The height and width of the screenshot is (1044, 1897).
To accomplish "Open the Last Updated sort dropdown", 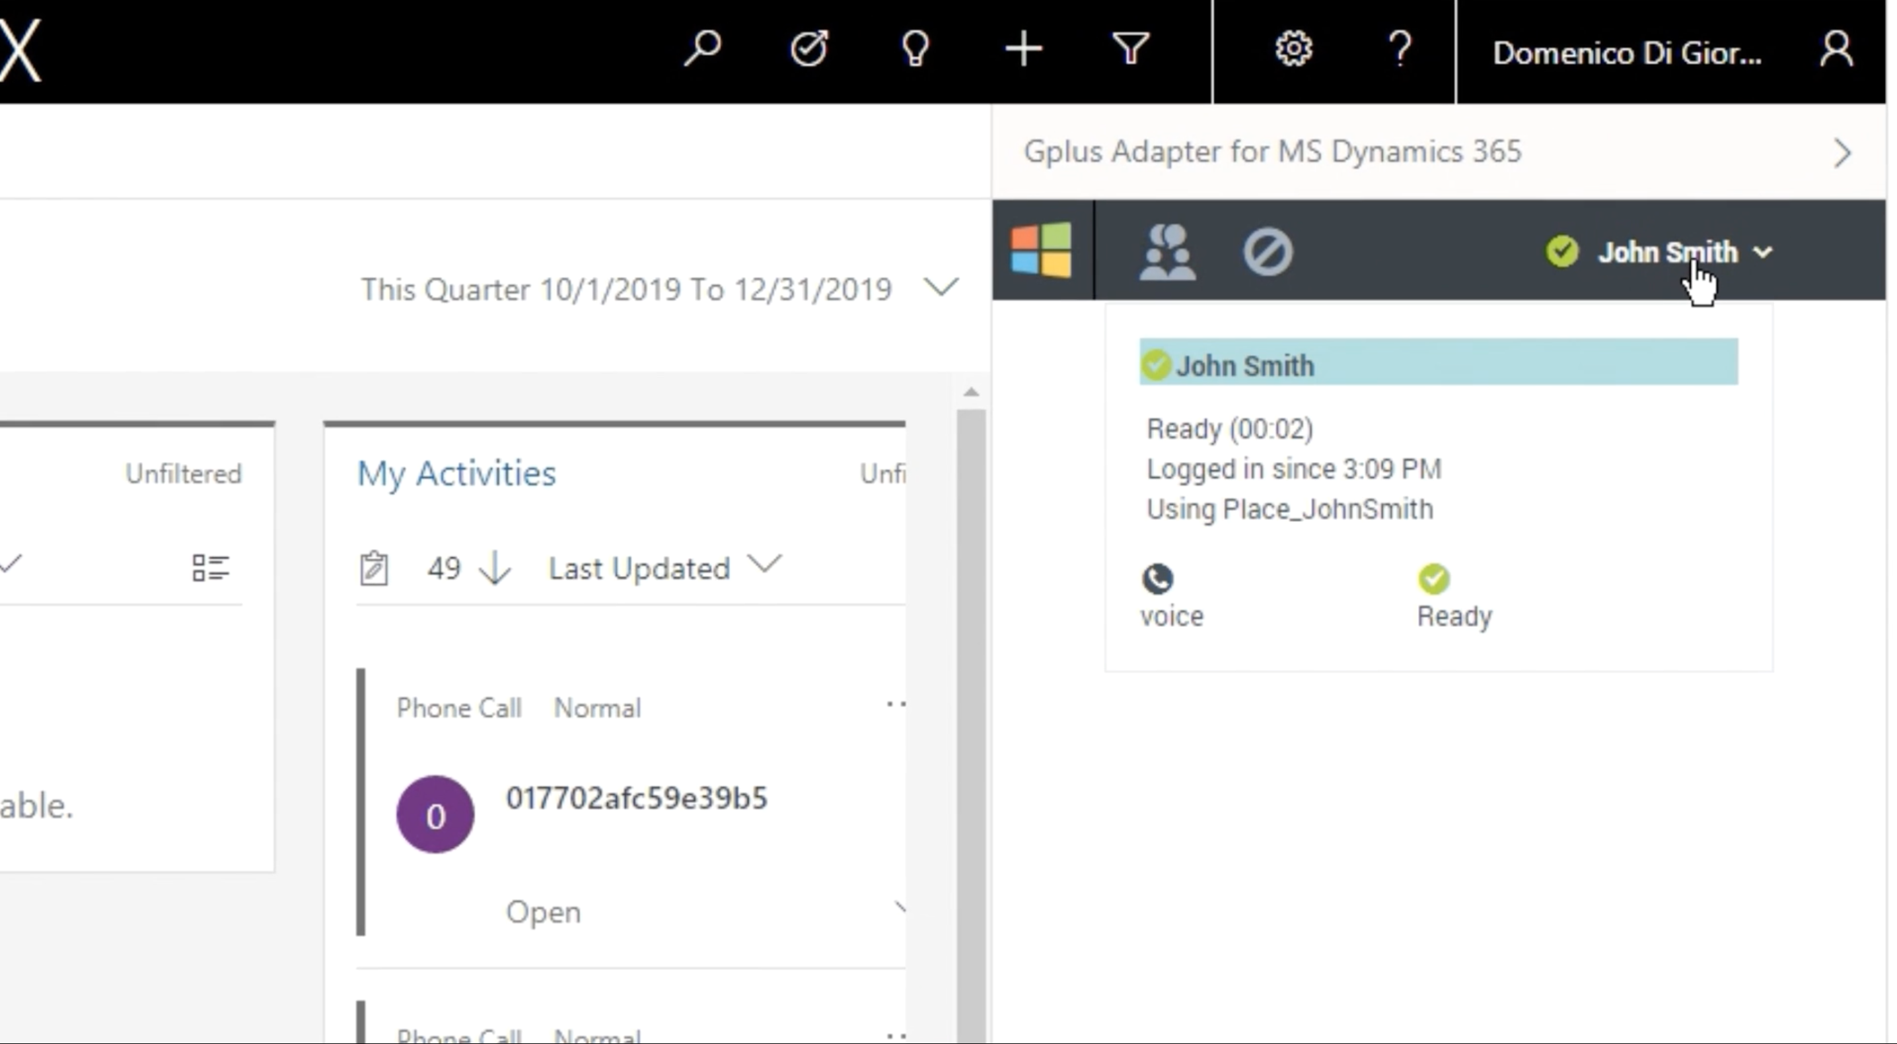I will pos(665,568).
